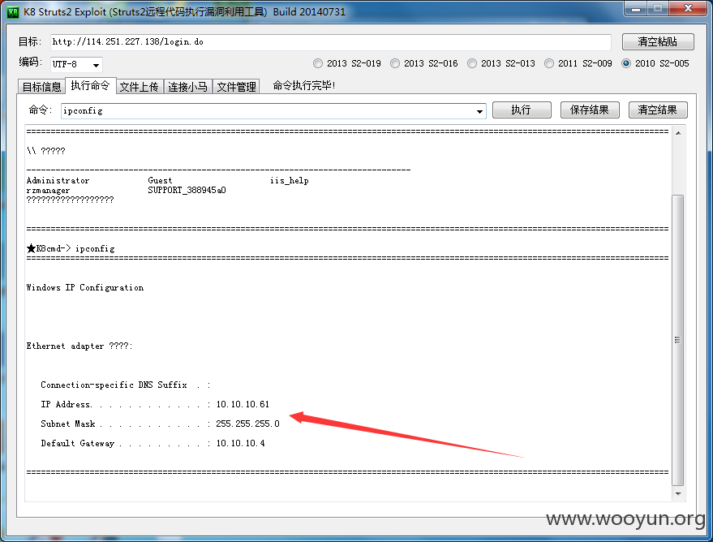
Task: Click the Administrator account name
Action: click(x=58, y=180)
